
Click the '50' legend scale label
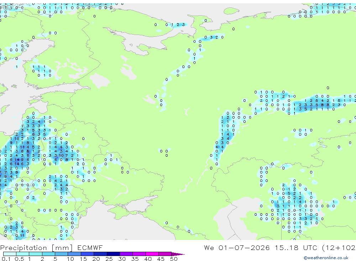coord(174,259)
